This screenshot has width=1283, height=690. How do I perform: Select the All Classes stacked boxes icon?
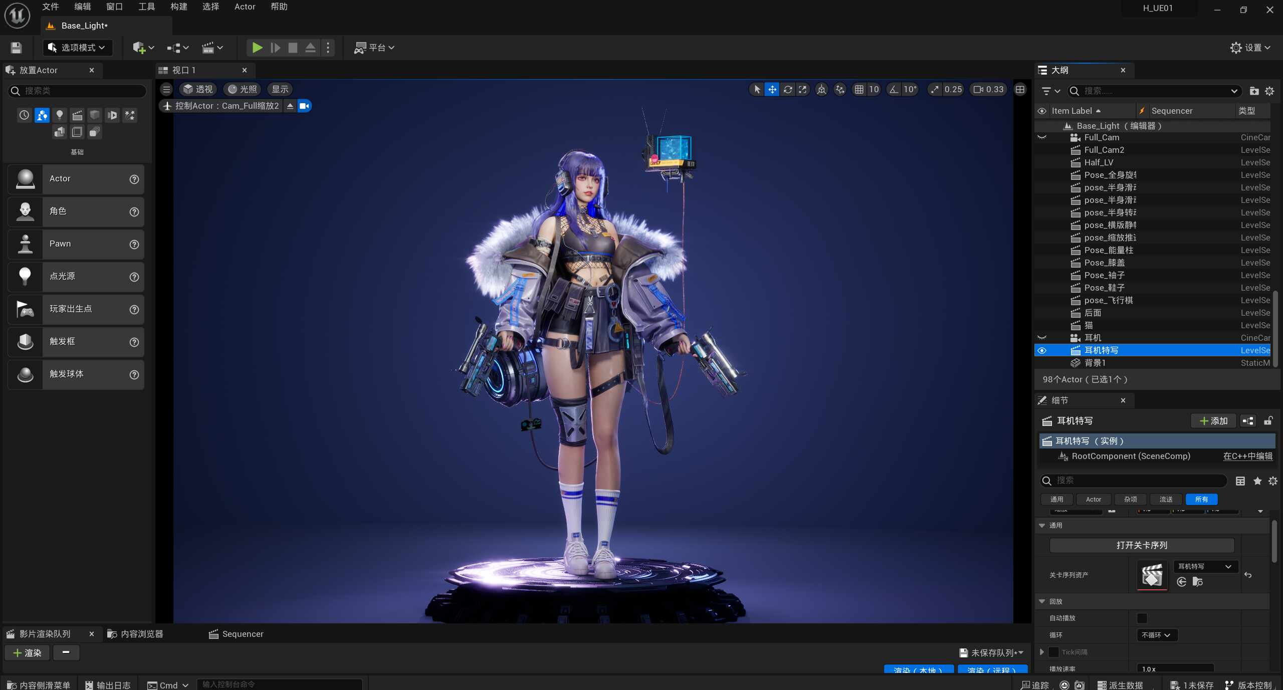tap(95, 132)
